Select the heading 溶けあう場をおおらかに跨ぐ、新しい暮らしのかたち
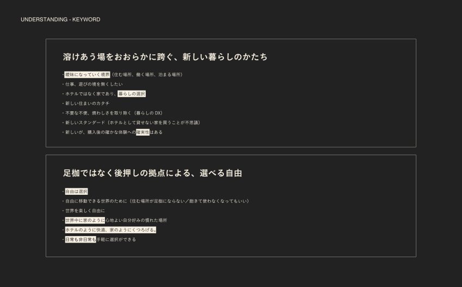 tap(165, 57)
